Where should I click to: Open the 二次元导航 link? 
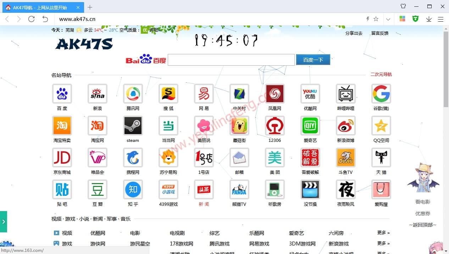pyautogui.click(x=381, y=74)
